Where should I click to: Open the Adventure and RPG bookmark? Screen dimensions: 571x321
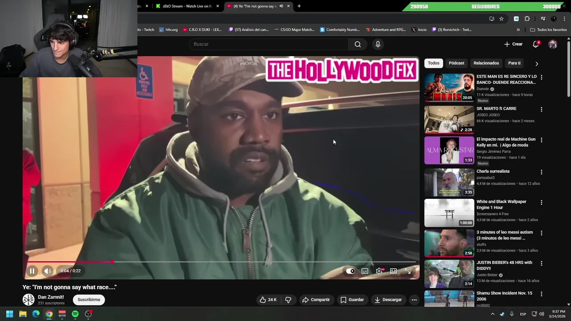click(x=386, y=29)
